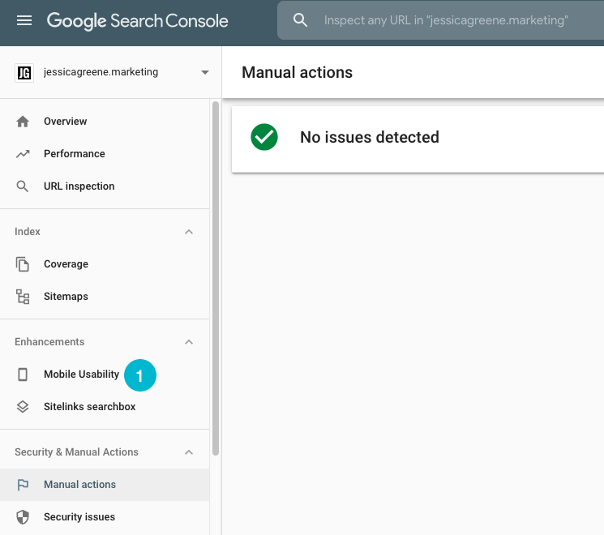Open the Sitelinks searchbox report
This screenshot has width=604, height=535.
89,406
